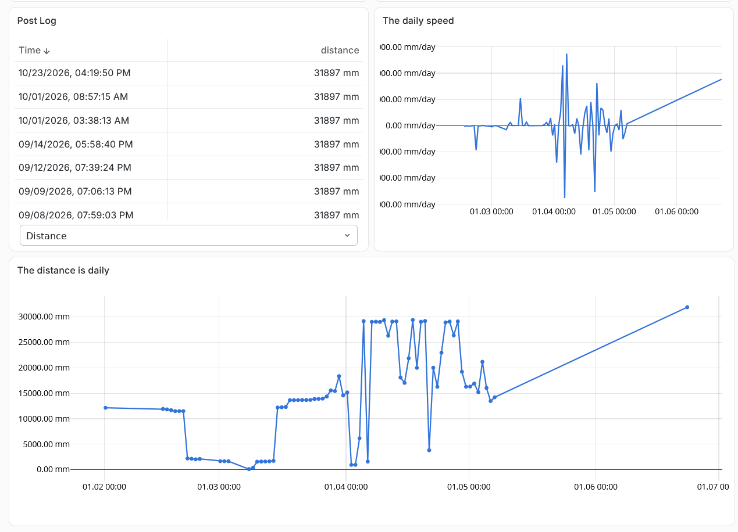
Task: Select the 10/01/2026, 03:38:13 AM log entry
Action: [x=188, y=121]
